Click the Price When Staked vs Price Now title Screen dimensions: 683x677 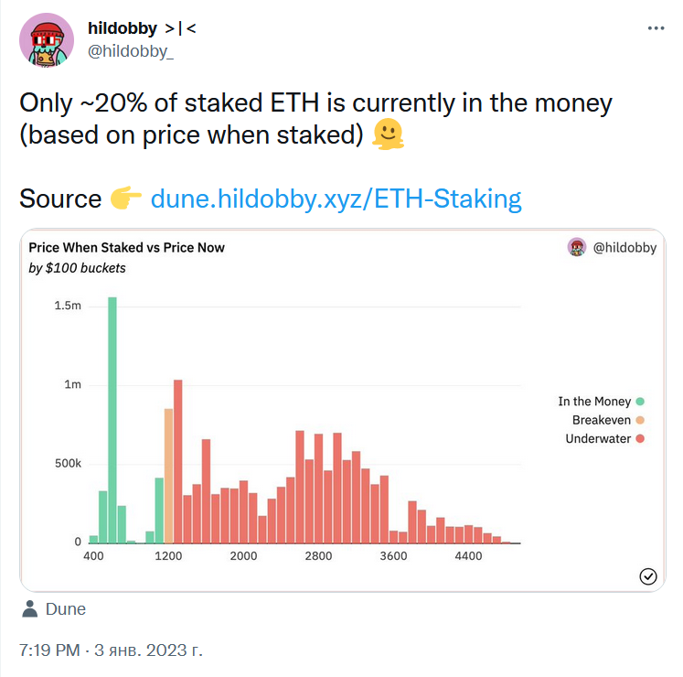point(126,248)
